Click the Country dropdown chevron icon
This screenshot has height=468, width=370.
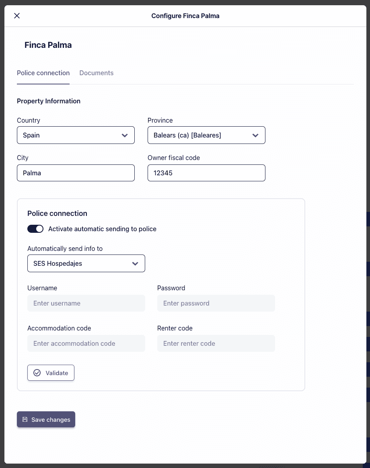(125, 135)
